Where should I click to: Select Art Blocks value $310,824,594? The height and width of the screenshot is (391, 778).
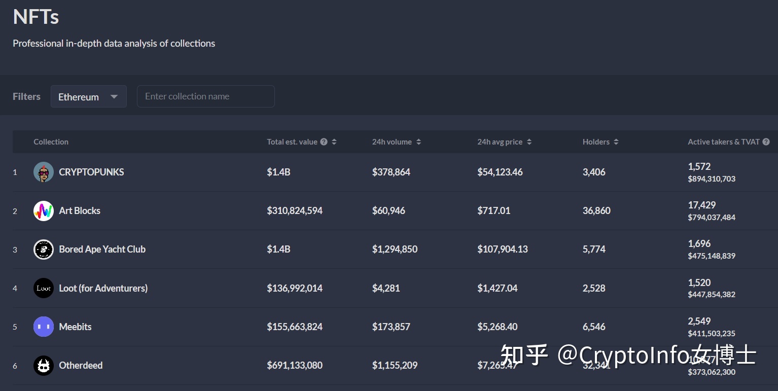click(x=295, y=211)
